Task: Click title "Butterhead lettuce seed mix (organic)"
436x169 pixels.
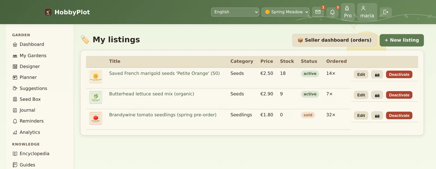Action: (152, 94)
